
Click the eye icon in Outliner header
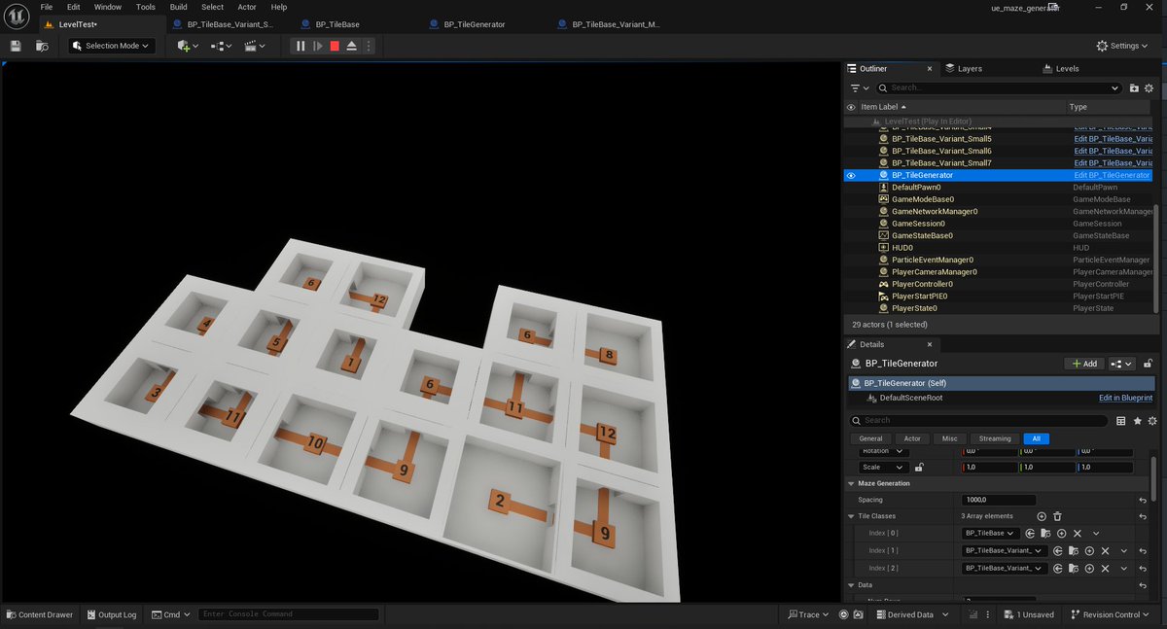click(851, 107)
